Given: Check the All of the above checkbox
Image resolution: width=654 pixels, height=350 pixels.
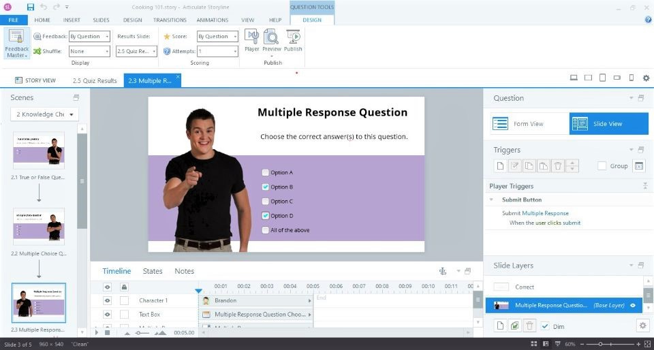Looking at the screenshot, I should pyautogui.click(x=265, y=230).
